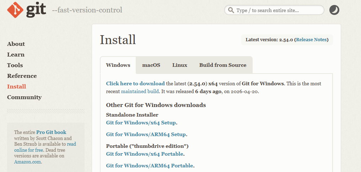This screenshot has width=361, height=172.
Task: Focus the site search field
Action: click(274, 10)
